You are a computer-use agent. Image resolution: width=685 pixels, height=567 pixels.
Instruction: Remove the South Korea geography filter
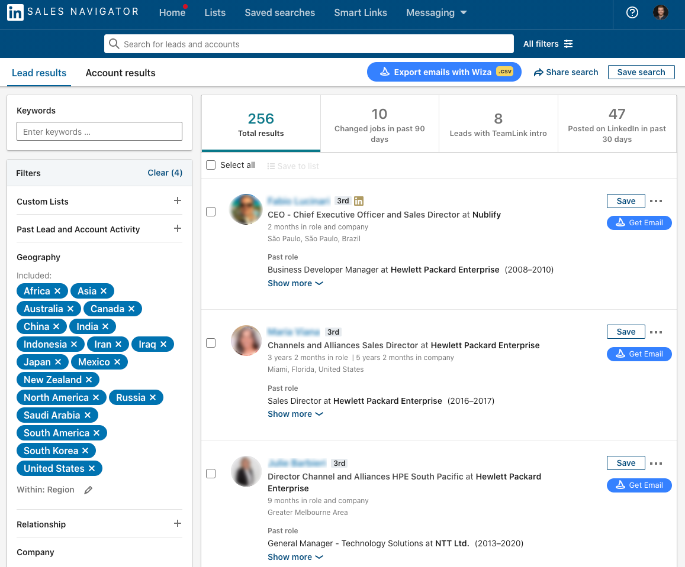[85, 451]
